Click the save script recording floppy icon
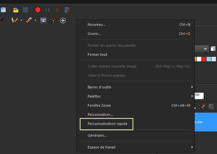 (x=67, y=10)
